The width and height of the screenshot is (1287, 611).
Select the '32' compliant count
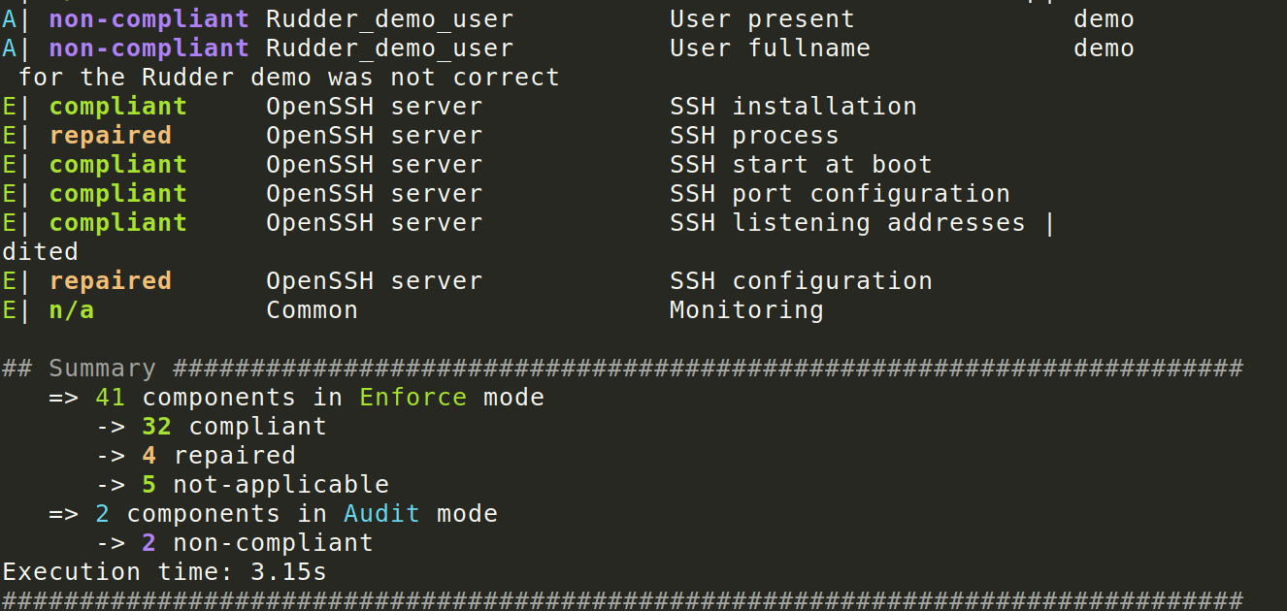[x=157, y=427]
